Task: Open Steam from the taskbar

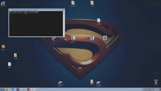Action: [18, 89]
